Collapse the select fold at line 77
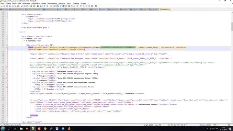The height and width of the screenshot is (131, 233). click(x=7, y=67)
